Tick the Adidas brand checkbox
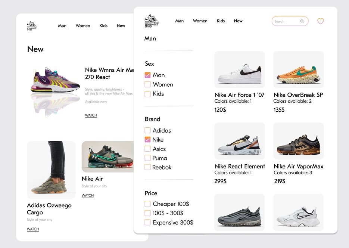Screen dimensions: 349x248 click(x=147, y=130)
